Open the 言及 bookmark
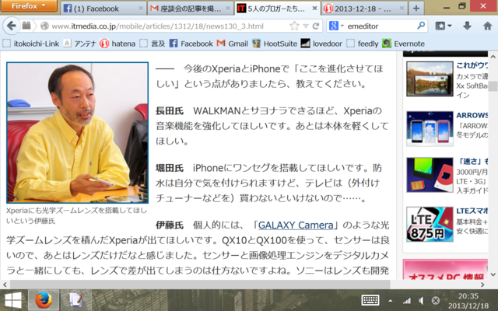 coord(153,44)
